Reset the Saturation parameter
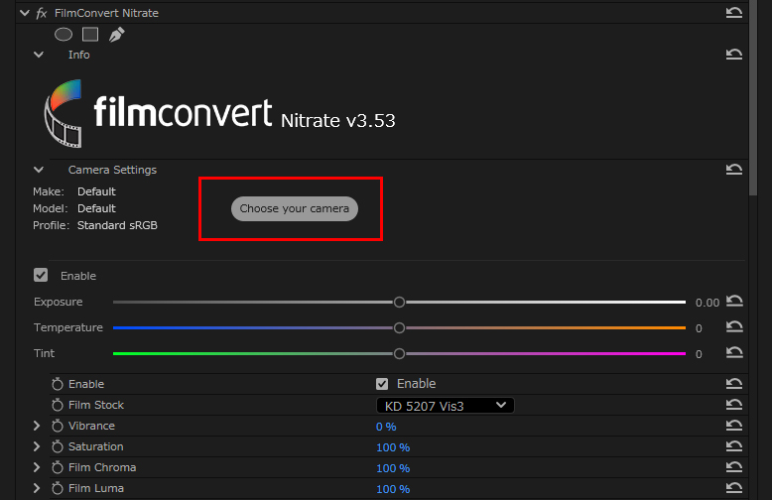Image resolution: width=772 pixels, height=500 pixels. [734, 446]
